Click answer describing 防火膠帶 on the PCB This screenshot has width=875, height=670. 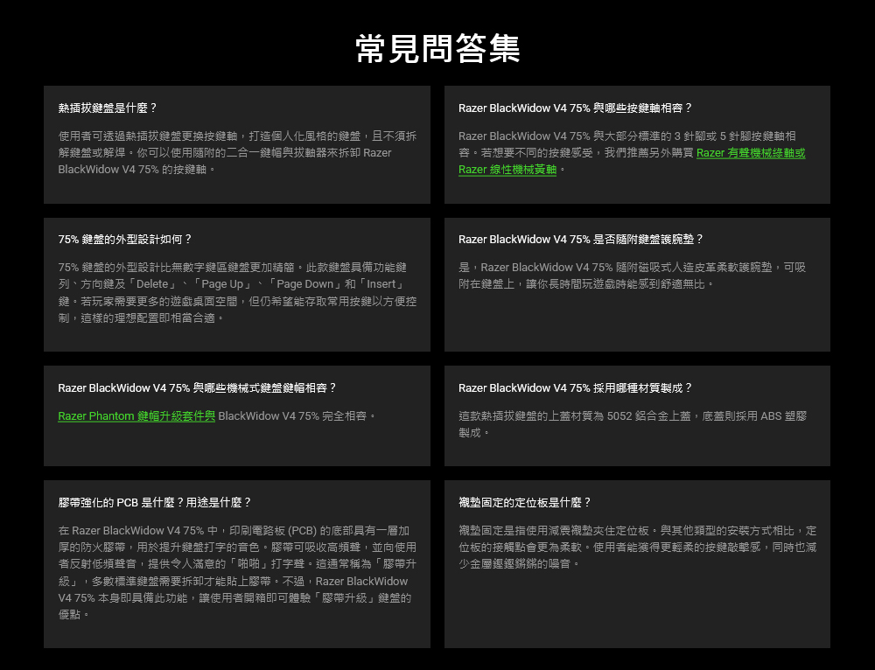(237, 572)
